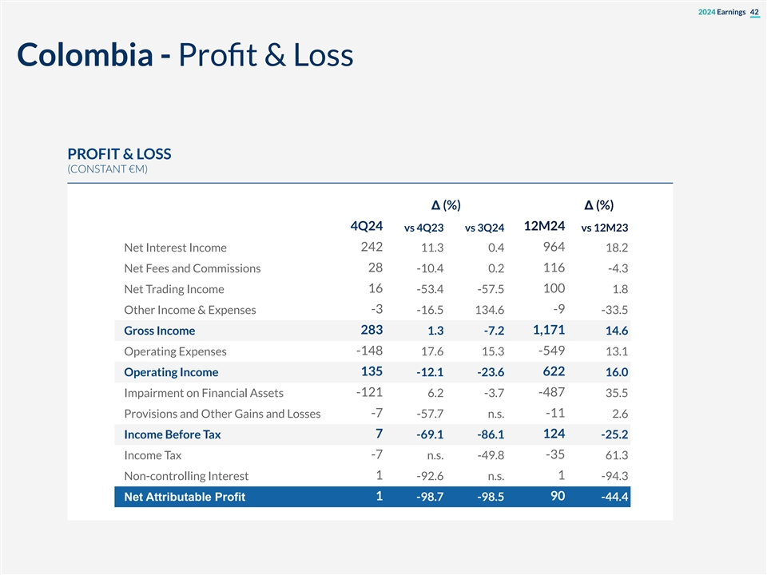Select the 12M24 column header

(545, 225)
